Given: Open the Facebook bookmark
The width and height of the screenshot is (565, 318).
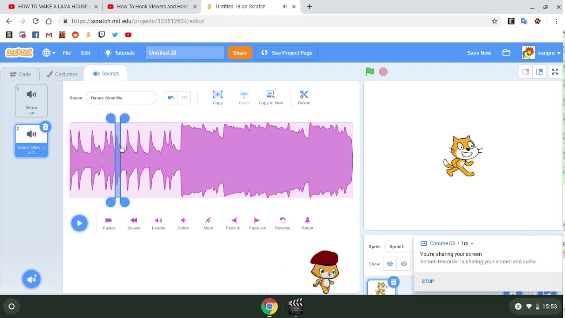Looking at the screenshot, I should pyautogui.click(x=35, y=34).
